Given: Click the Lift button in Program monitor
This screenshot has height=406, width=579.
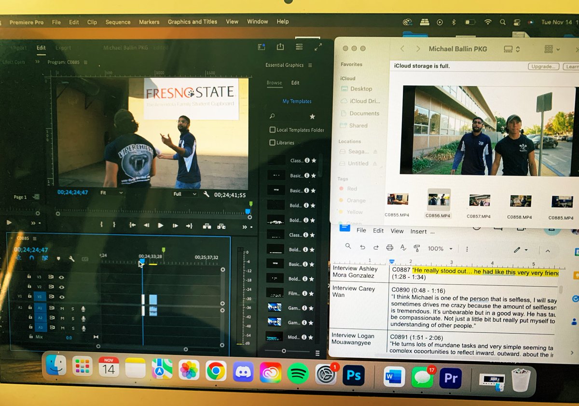Looking at the screenshot, I should (207, 225).
